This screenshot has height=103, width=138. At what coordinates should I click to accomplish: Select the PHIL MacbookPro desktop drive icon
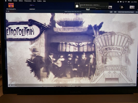(11, 5)
